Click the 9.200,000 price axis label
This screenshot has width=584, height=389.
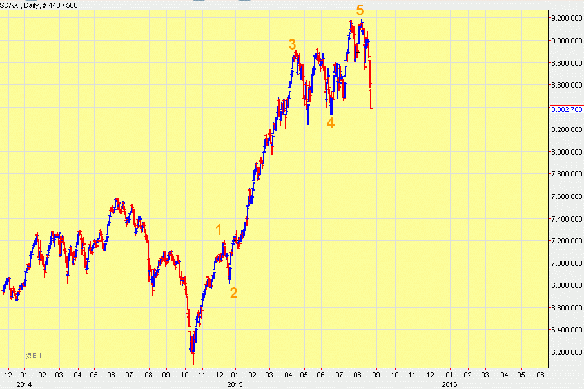coord(567,18)
